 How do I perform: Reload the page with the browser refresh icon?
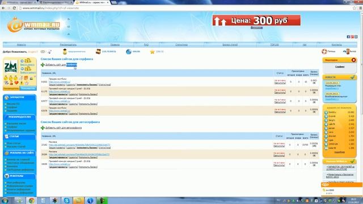coord(14,8)
